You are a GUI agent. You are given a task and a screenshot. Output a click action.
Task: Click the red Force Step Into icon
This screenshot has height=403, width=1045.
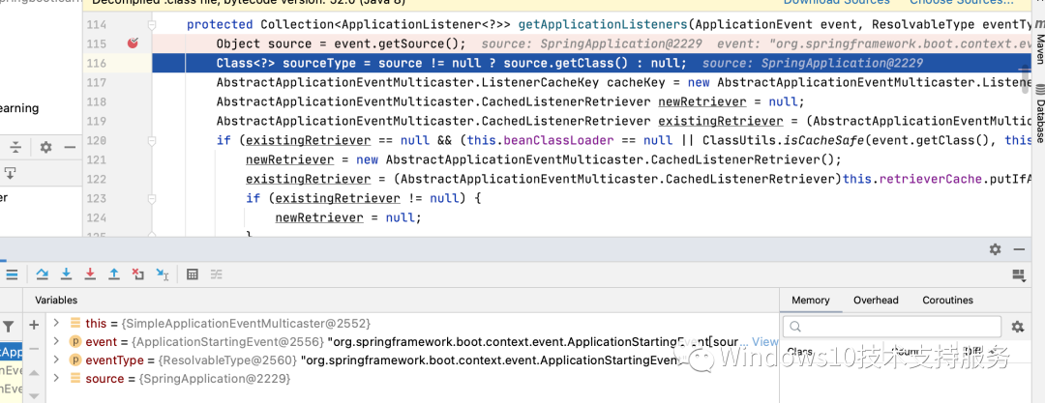tap(90, 273)
